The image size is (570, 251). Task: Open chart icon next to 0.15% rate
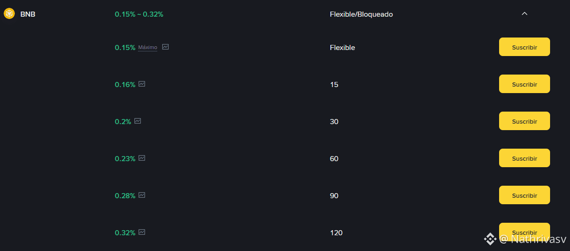pos(165,47)
